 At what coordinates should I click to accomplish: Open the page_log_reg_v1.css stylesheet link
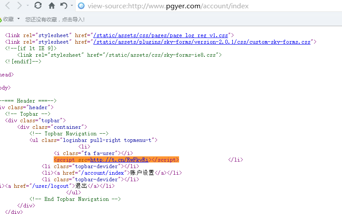[x=161, y=35]
